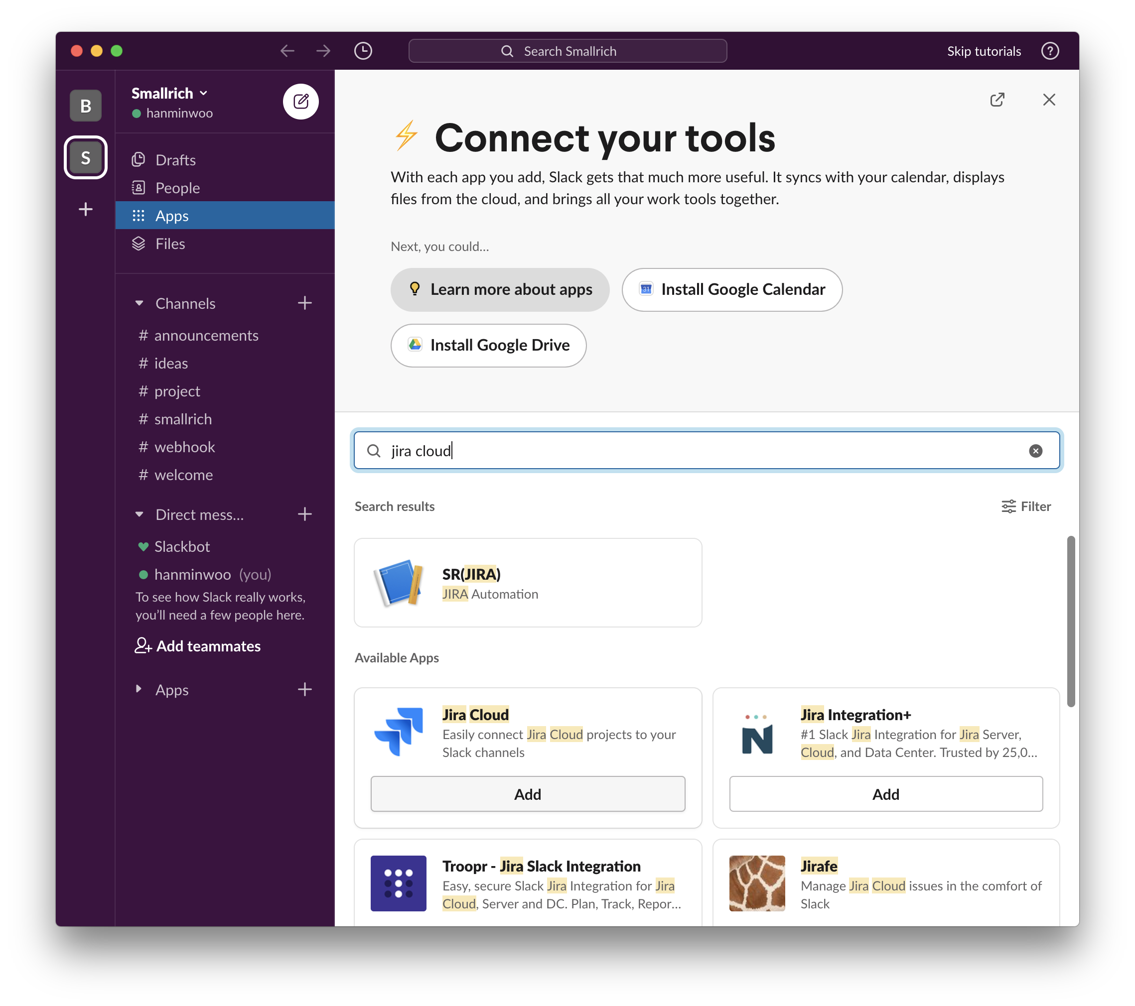1135x1006 pixels.
Task: Open the panel in a new window icon
Action: click(996, 100)
